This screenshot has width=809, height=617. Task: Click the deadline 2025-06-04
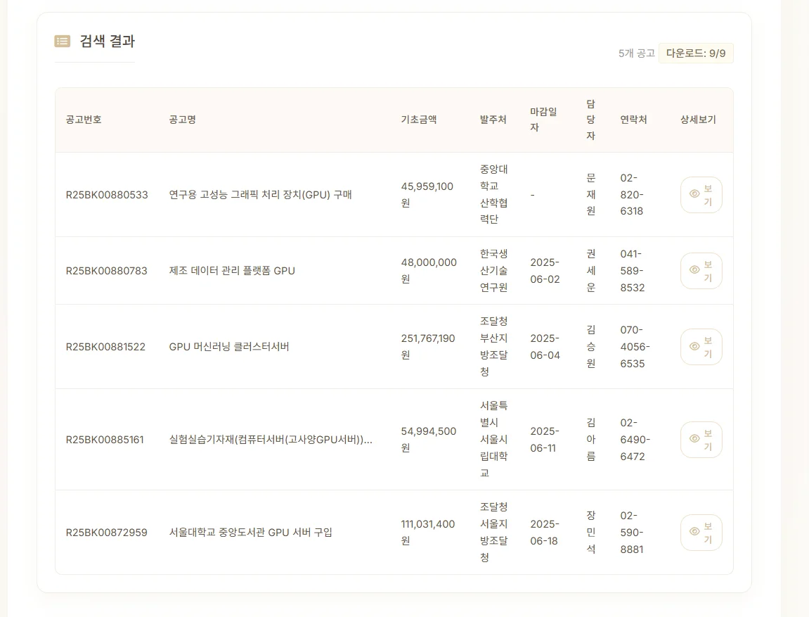click(545, 346)
